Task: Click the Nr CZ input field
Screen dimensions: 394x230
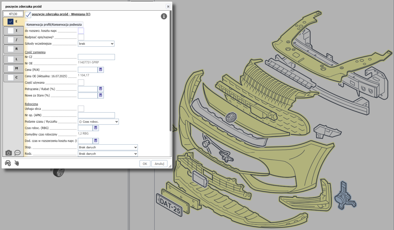Action: (x=96, y=57)
